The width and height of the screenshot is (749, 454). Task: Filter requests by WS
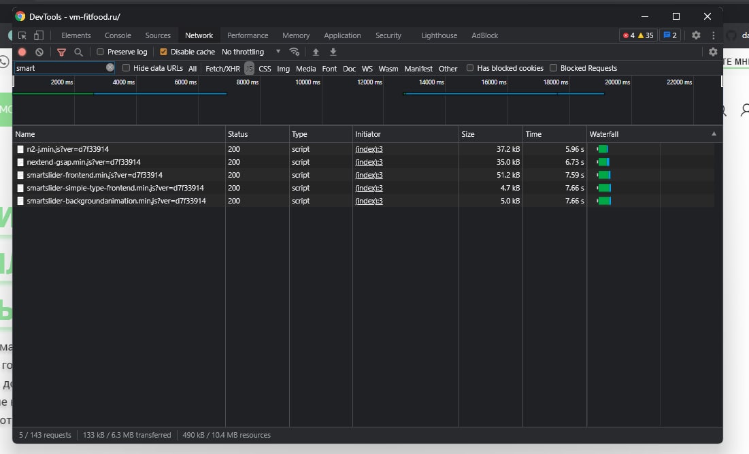point(367,69)
